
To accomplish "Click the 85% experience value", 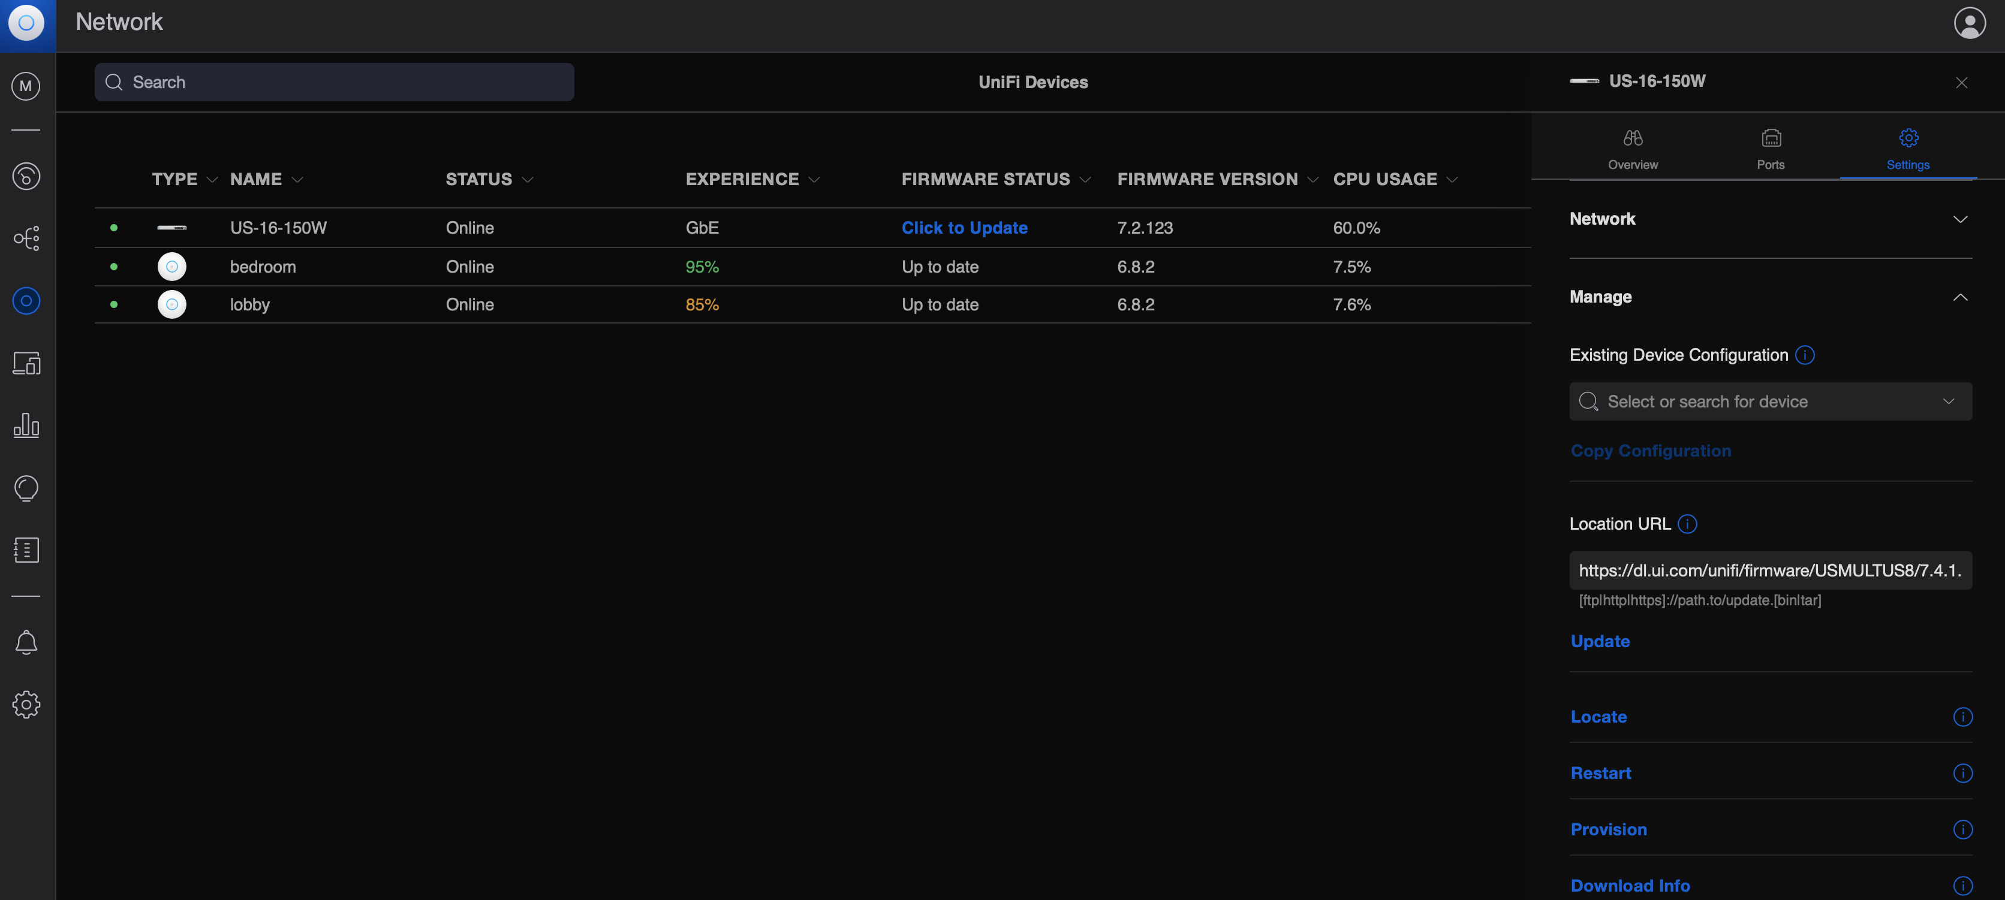I will [702, 305].
